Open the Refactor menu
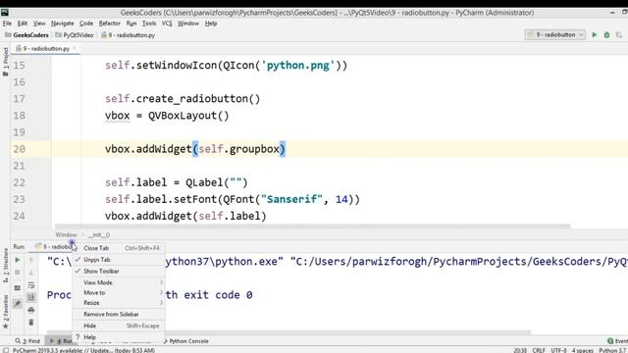Viewport: 628px width, 353px height. pyautogui.click(x=109, y=24)
